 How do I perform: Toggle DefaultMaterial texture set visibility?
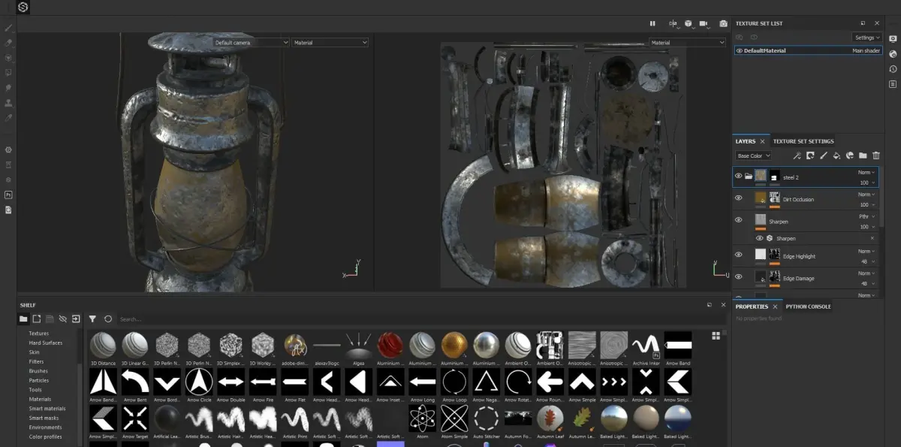(740, 51)
